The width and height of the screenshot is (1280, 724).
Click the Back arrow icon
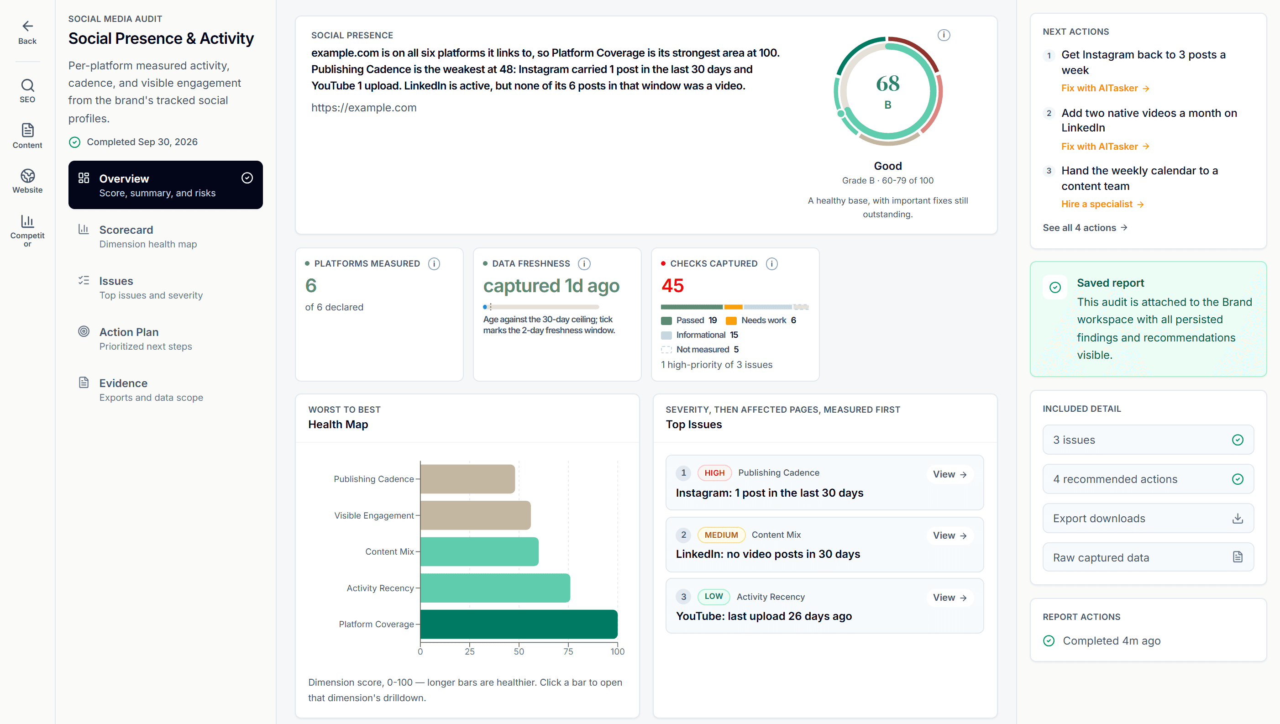(x=27, y=26)
